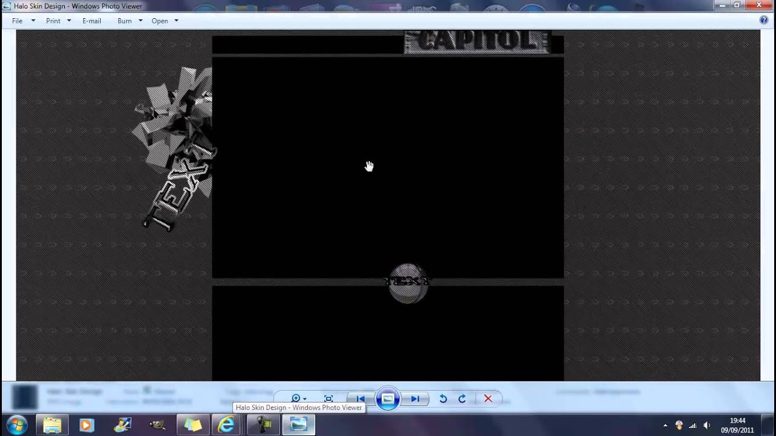The image size is (776, 436).
Task: Delete the photo with red X
Action: click(x=488, y=398)
